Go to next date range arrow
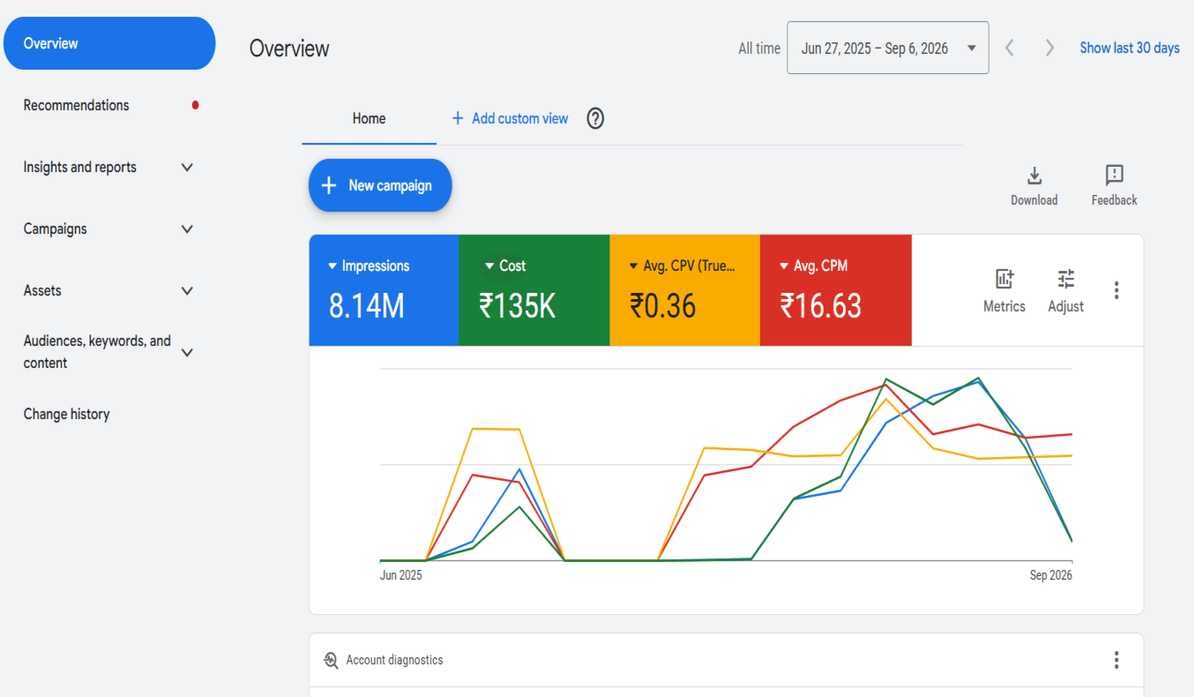This screenshot has height=697, width=1194. 1049,48
